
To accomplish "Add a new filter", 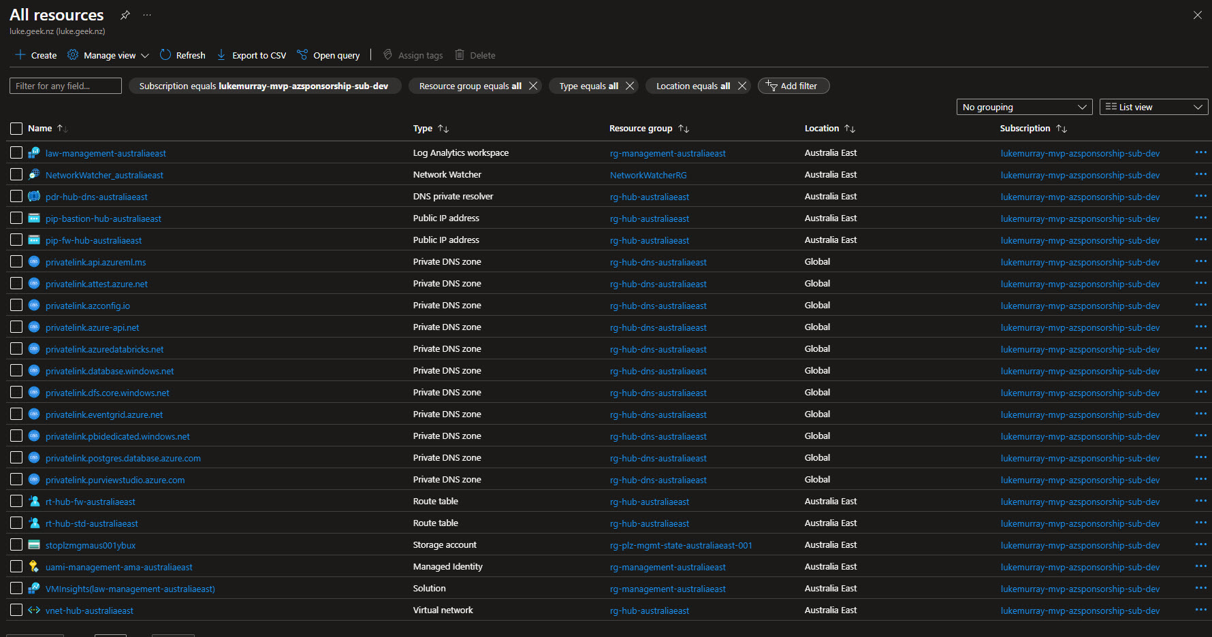I will click(x=793, y=86).
